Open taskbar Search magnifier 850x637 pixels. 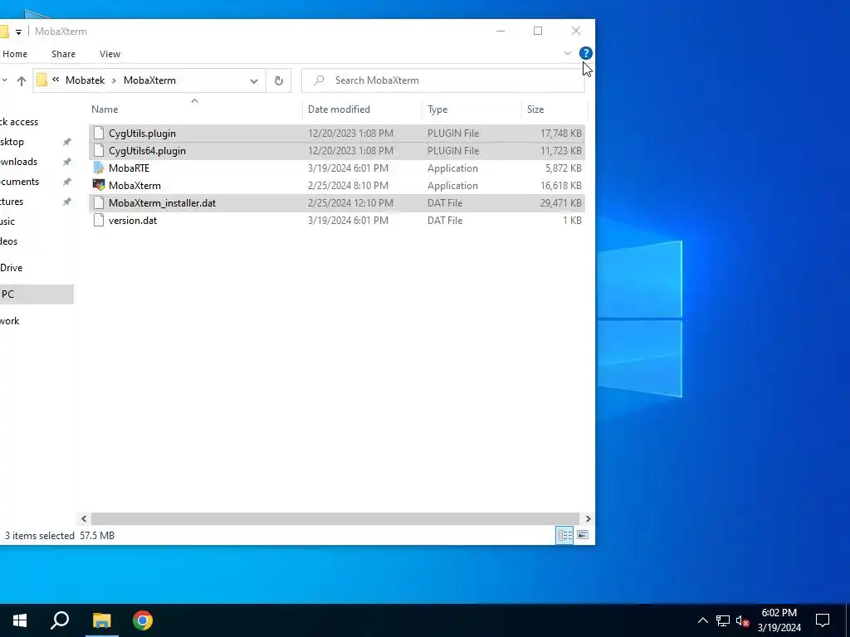tap(60, 620)
